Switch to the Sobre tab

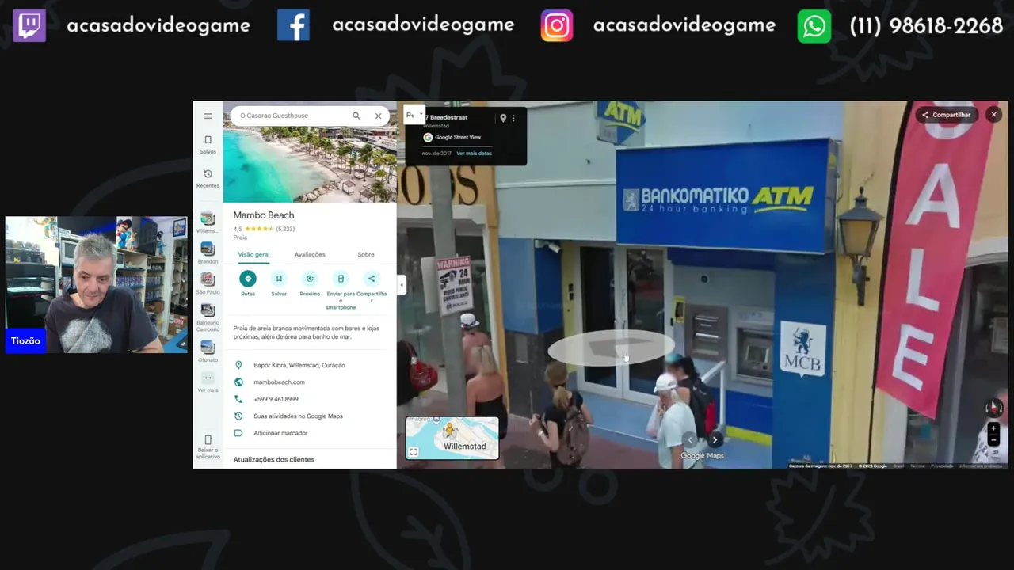point(366,255)
